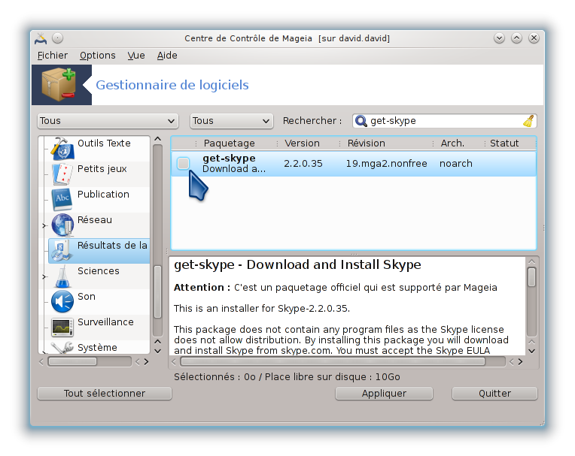Click the 19.mga2.nonfree revision cell
The image size is (575, 456).
pyautogui.click(x=387, y=164)
